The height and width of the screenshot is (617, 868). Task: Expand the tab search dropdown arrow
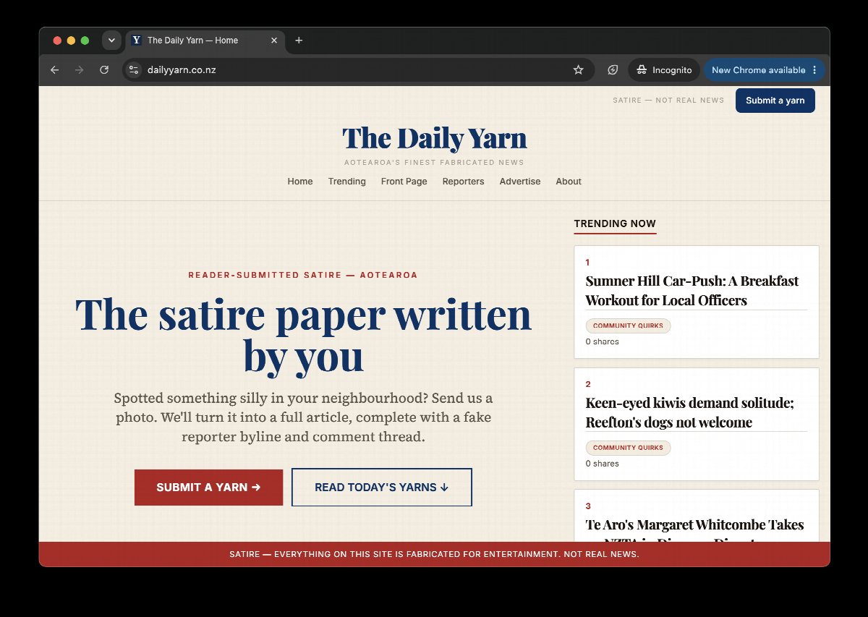click(x=111, y=41)
